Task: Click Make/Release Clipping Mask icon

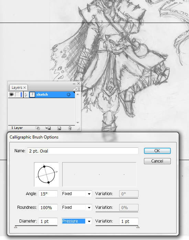Action: coord(37,128)
